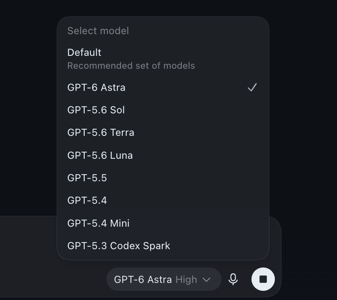Click the checkmark beside GPT-6 Astra
The height and width of the screenshot is (300, 337).
[252, 87]
